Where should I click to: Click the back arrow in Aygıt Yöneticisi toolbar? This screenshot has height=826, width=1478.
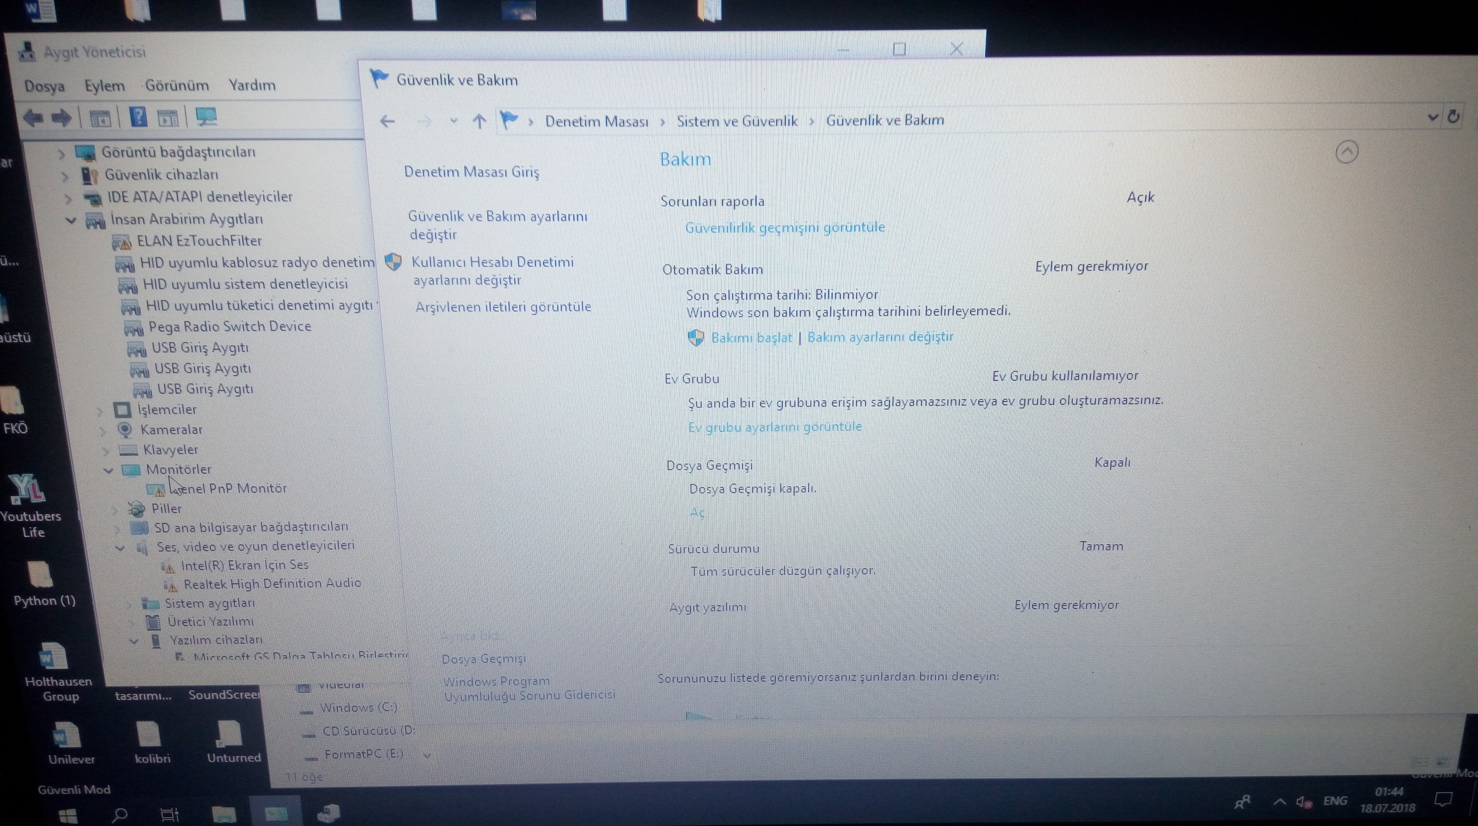coord(33,118)
